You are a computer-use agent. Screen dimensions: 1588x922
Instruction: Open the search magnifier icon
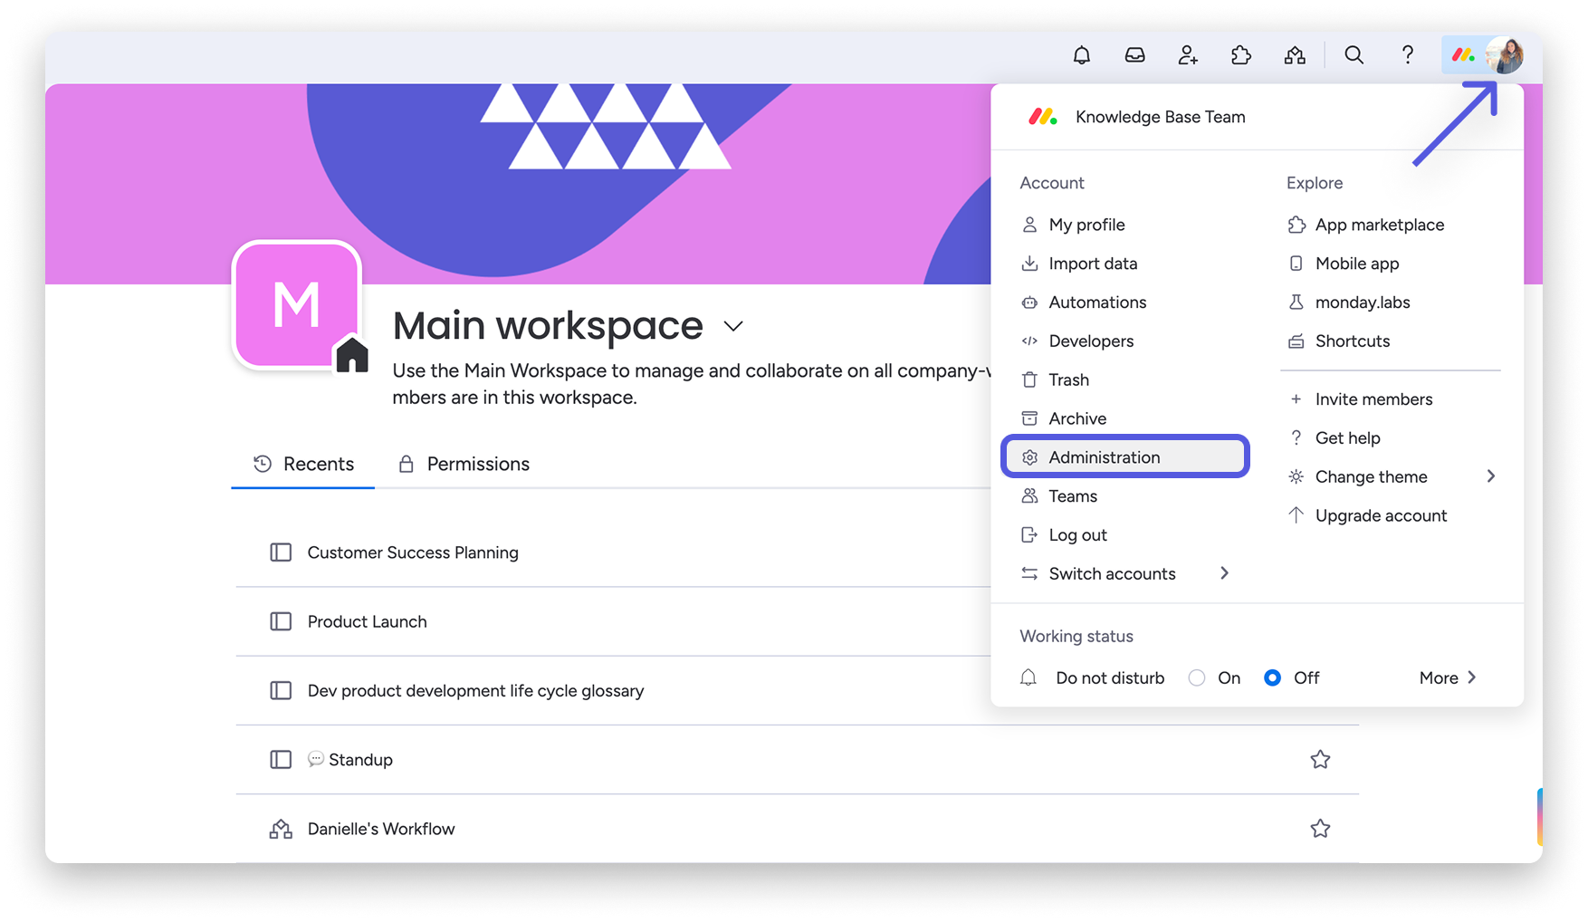point(1354,55)
